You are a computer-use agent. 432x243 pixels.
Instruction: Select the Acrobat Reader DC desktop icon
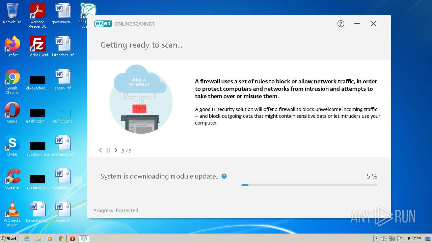click(x=37, y=16)
